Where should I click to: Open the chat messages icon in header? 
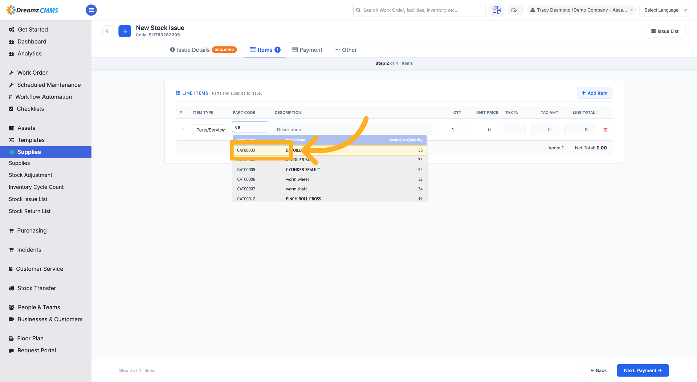(x=514, y=10)
